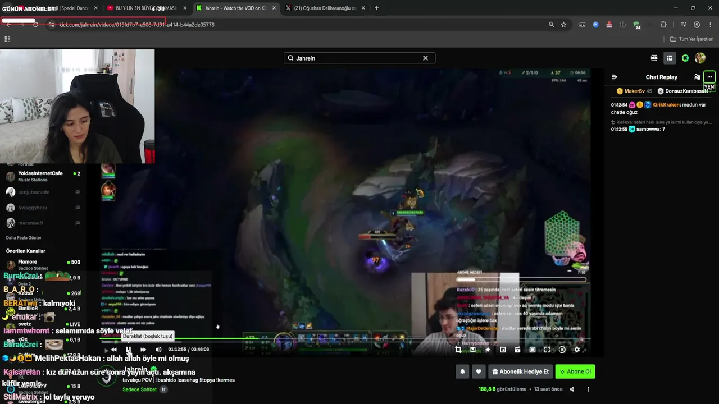Open a new browser tab
Viewport: 719px width, 404px height.
376,8
